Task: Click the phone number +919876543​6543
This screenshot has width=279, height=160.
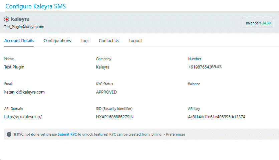Action: 205,67
